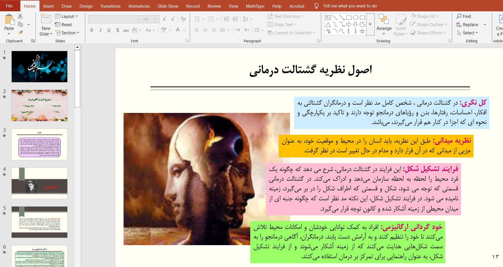This screenshot has width=503, height=267.
Task: Click the Clear All Formatting icon
Action: click(183, 19)
